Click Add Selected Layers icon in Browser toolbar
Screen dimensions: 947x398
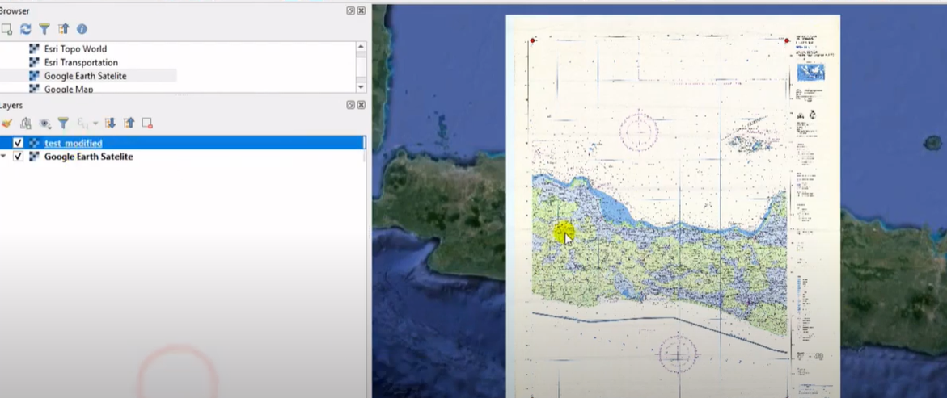pyautogui.click(x=6, y=29)
